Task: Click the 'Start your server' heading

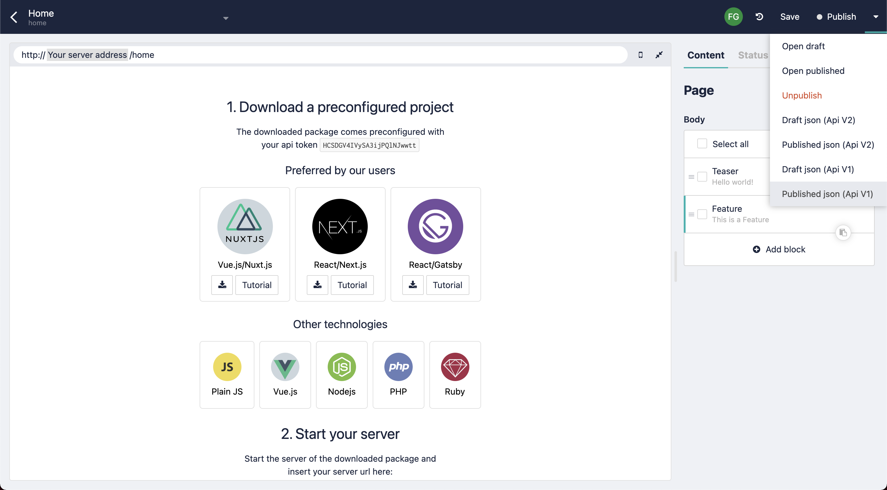Action: (340, 434)
